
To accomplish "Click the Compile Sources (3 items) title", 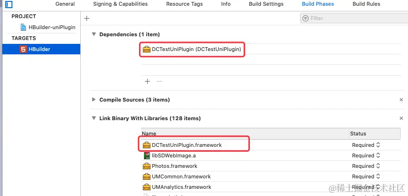I will (x=135, y=100).
